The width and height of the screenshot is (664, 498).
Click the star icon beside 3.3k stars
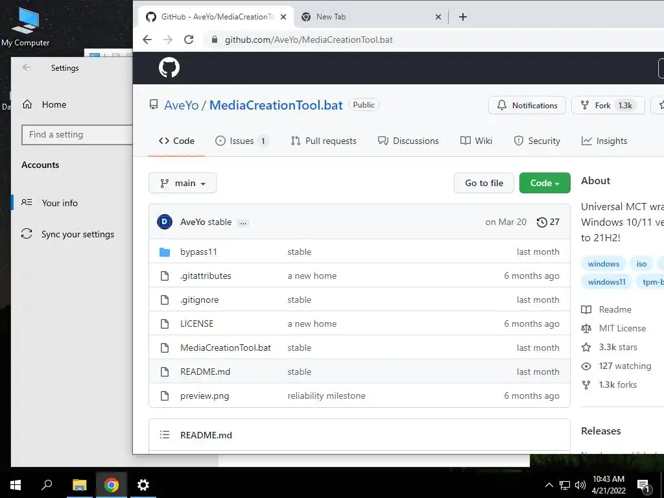586,348
